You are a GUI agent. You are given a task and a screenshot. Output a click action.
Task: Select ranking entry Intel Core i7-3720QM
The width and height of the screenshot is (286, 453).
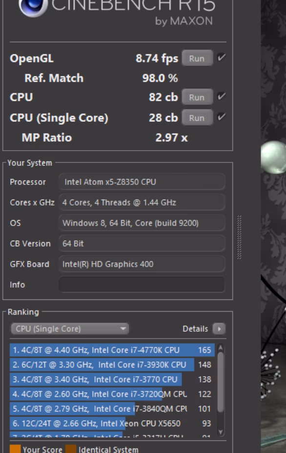point(112,394)
